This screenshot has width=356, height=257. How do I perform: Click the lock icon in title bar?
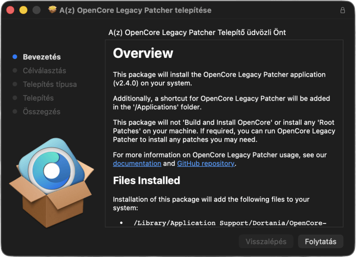[x=343, y=10]
